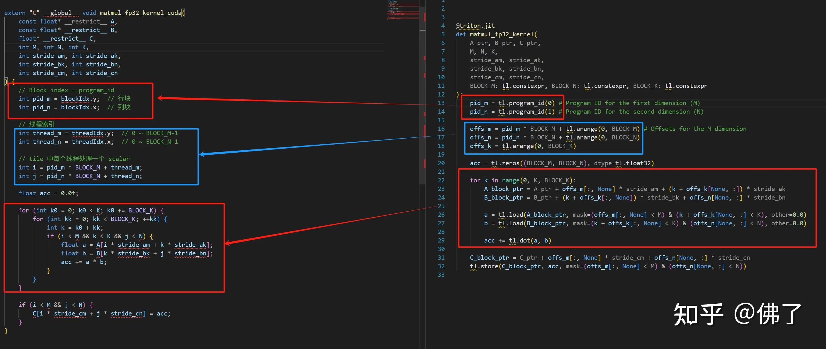Click the @triton.jit decorator

[x=475, y=26]
